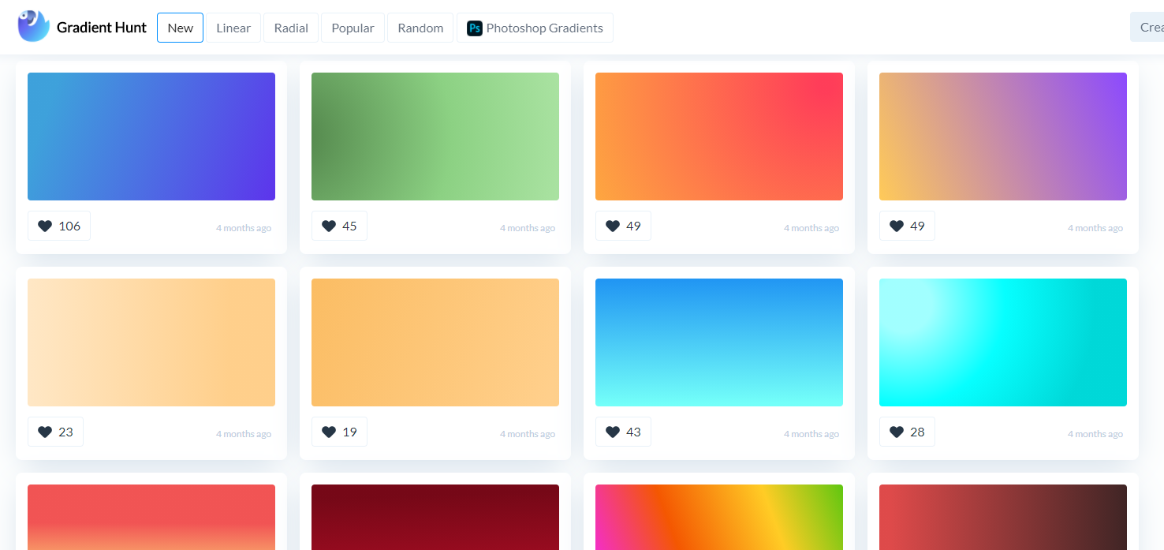
Task: Heart the orange gradient showing 19 likes
Action: tap(339, 432)
